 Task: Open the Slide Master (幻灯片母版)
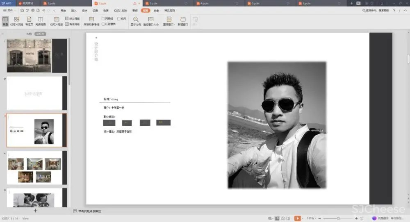(57, 21)
